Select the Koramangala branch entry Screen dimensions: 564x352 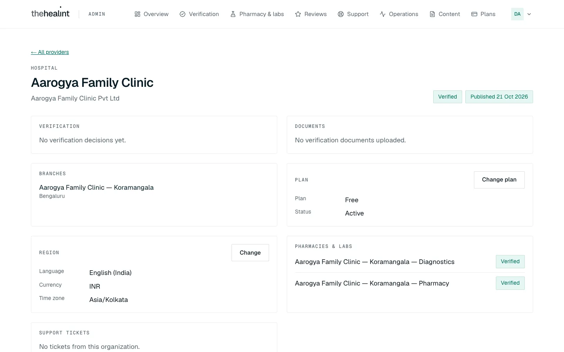96,187
